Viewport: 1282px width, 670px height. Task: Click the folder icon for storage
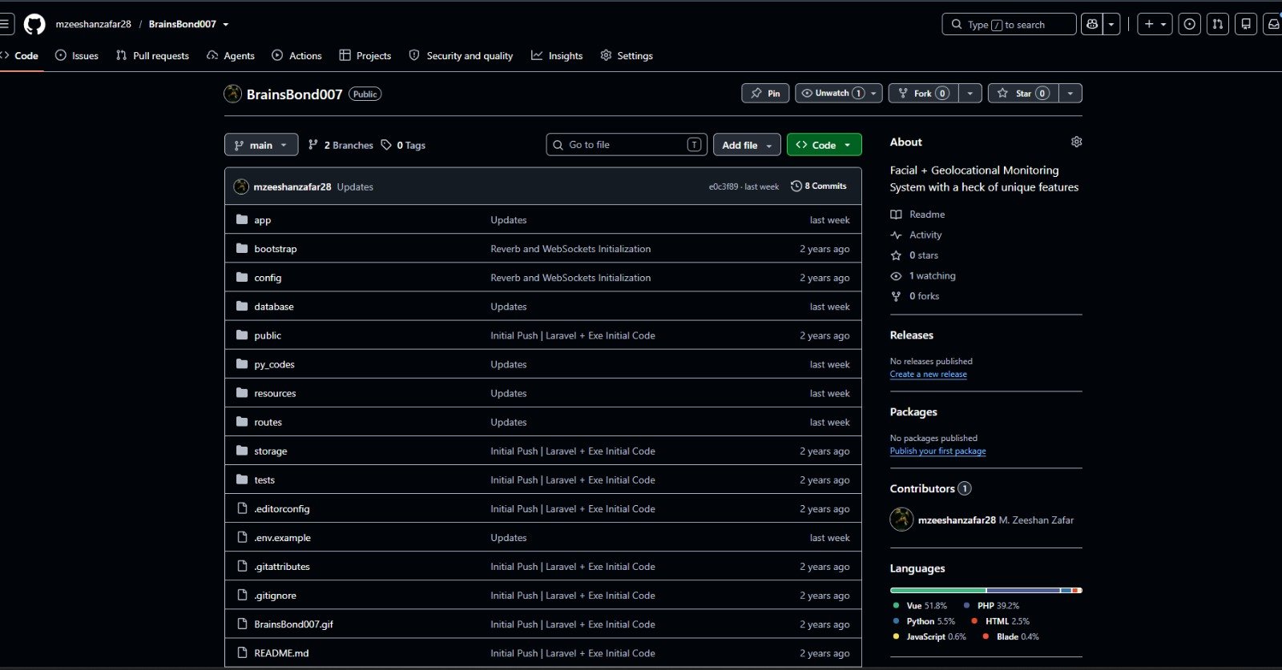242,451
